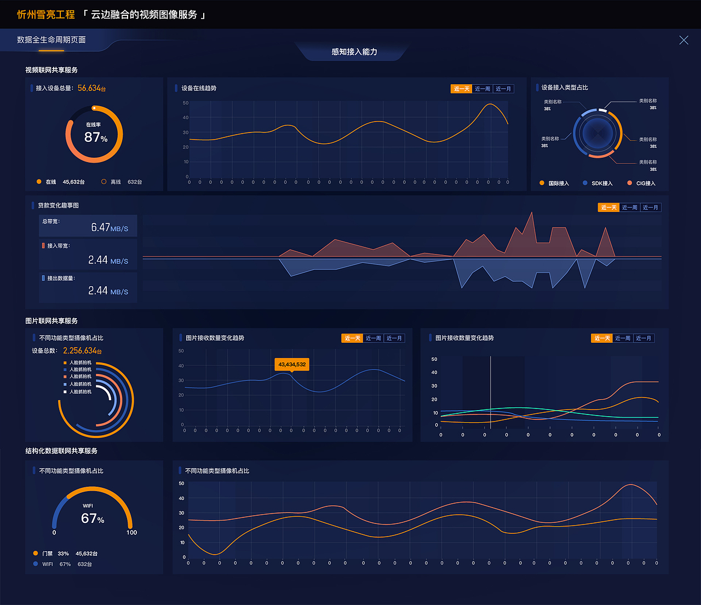Select 近一天 in 贷款变化趋事图 panel
701x605 pixels.
608,208
